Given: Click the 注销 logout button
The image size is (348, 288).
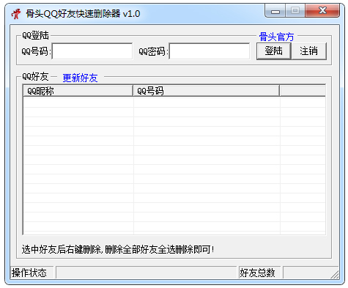Looking at the screenshot, I should point(309,51).
